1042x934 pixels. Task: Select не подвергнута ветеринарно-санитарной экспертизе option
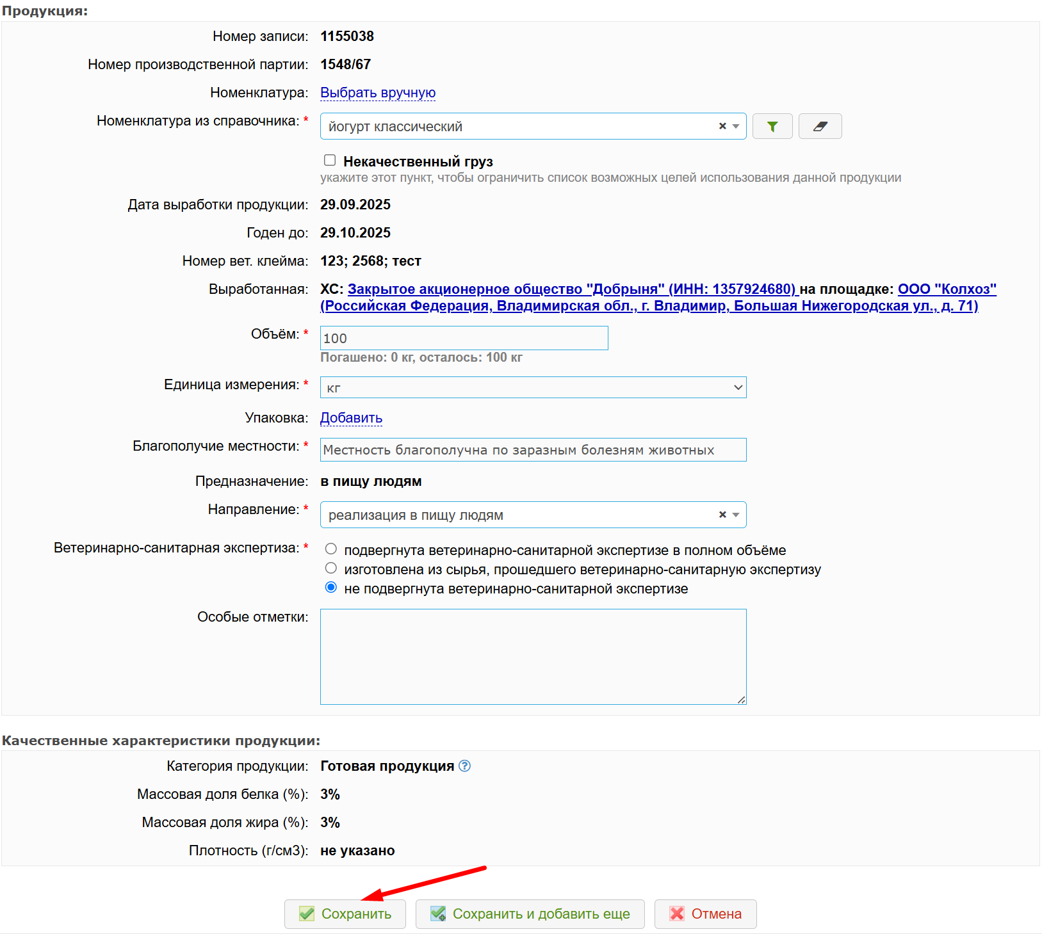point(331,588)
